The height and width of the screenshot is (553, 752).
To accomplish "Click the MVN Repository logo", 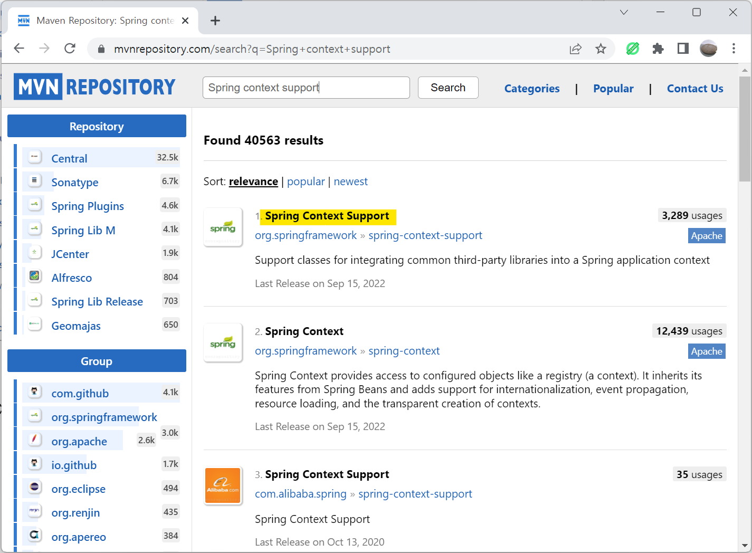I will (94, 87).
